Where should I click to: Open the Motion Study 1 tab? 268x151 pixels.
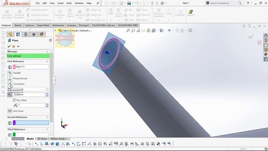point(59,139)
